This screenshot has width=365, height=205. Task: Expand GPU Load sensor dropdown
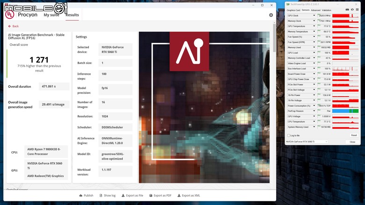click(314, 53)
